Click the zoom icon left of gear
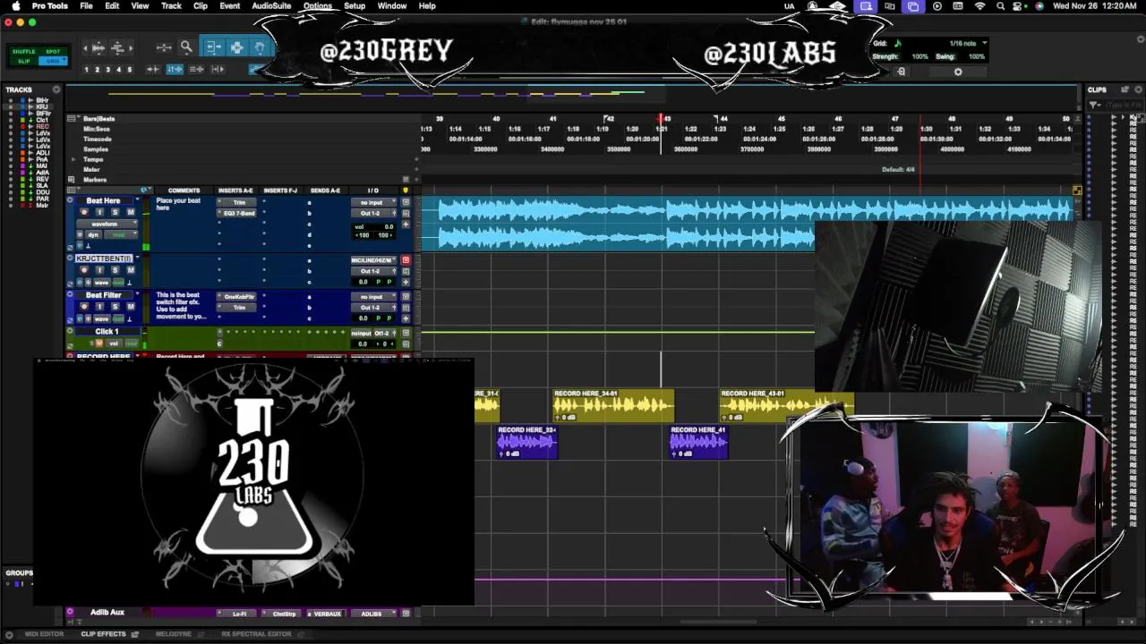The width and height of the screenshot is (1146, 644). click(x=902, y=72)
